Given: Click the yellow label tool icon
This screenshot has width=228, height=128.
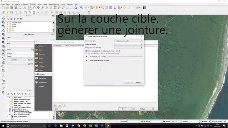Looking at the screenshot, I should pyautogui.click(x=52, y=12).
